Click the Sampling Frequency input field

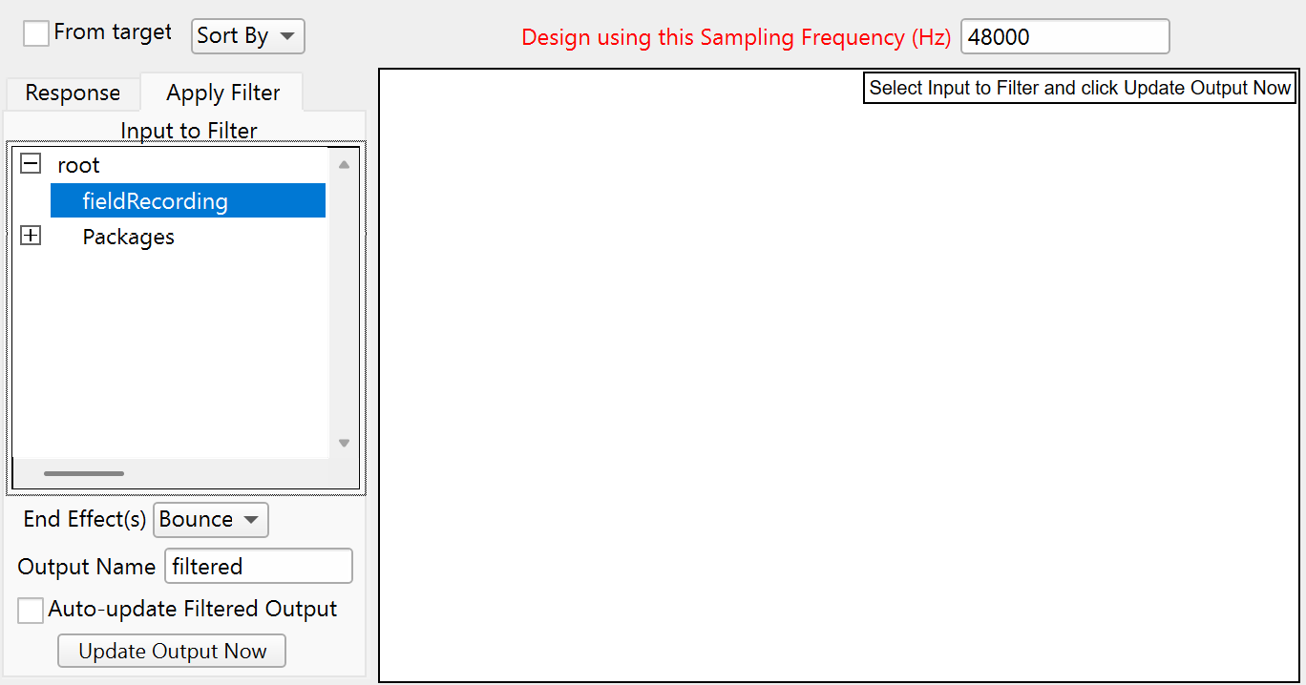1064,37
